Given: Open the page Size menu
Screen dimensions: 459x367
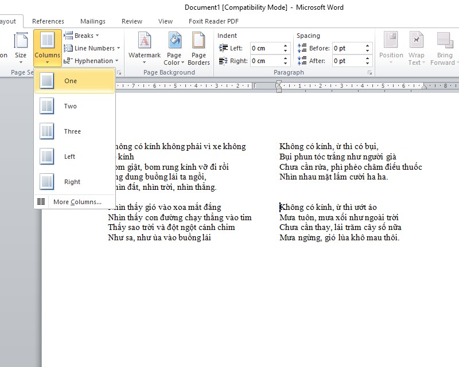Looking at the screenshot, I should [x=21, y=48].
